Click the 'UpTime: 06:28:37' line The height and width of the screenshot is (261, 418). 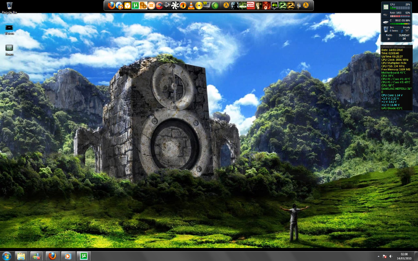pos(392,56)
